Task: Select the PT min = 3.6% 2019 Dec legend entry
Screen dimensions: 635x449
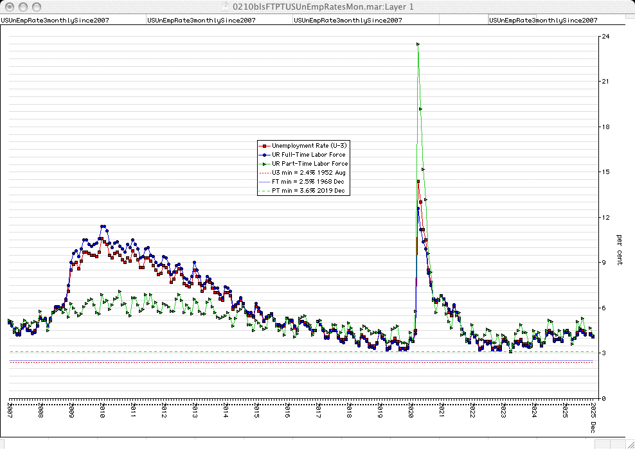Action: click(x=309, y=190)
